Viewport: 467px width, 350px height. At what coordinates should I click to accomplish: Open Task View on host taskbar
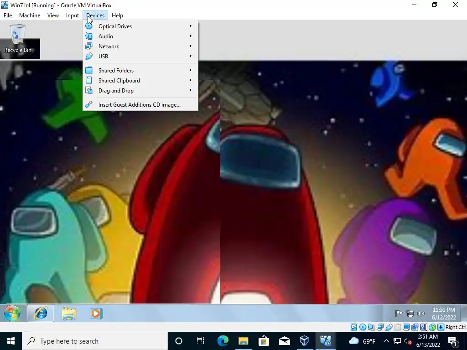coord(201,341)
